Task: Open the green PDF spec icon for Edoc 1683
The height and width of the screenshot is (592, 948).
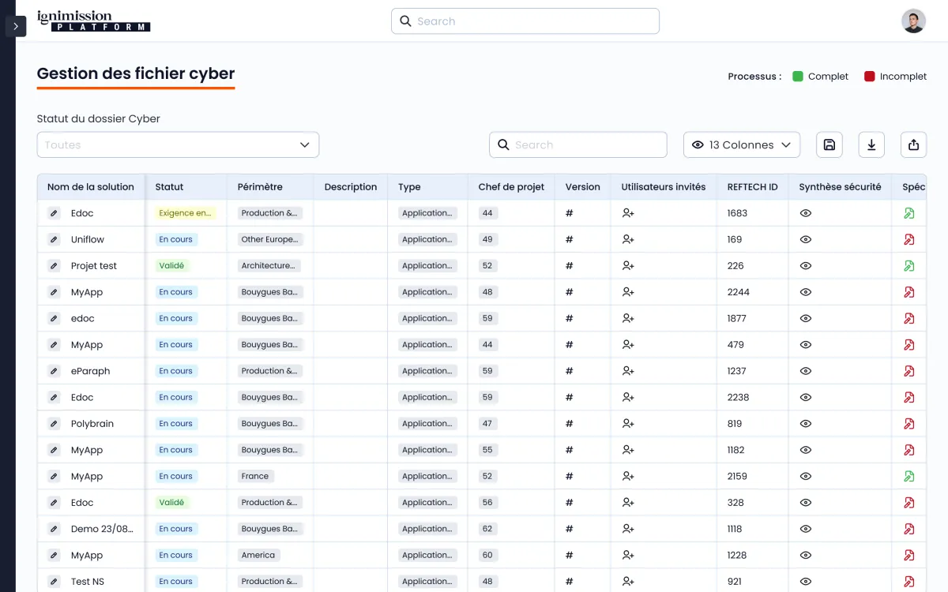Action: 909,213
